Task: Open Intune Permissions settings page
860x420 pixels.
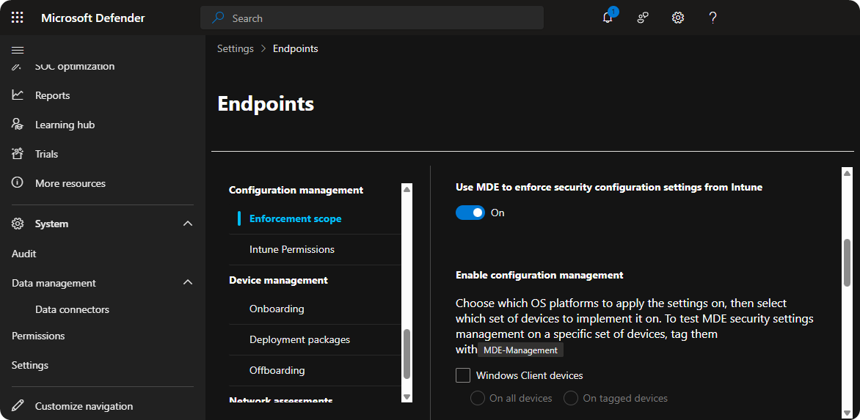Action: click(292, 249)
